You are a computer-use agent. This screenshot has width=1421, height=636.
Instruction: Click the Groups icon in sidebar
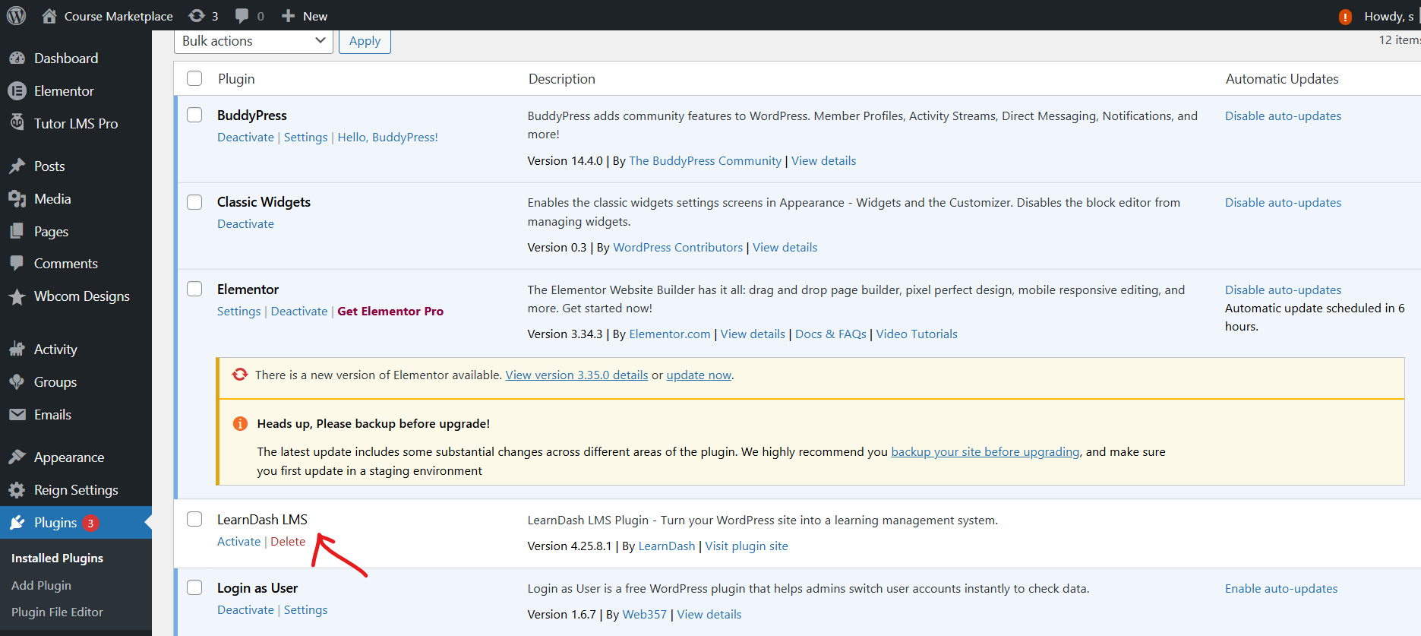click(17, 382)
